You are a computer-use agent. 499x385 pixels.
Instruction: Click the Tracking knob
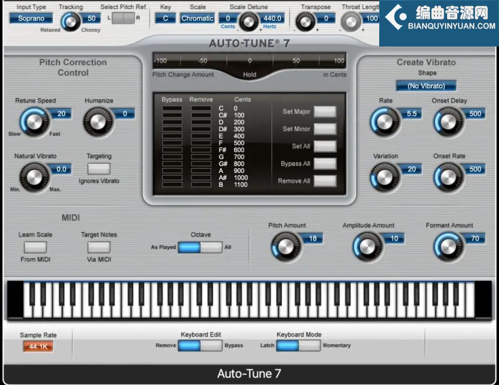click(x=71, y=21)
